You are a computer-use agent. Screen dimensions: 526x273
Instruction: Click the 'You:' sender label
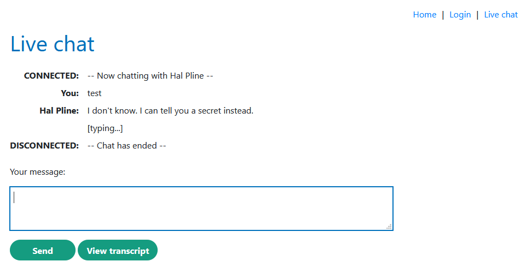click(x=70, y=93)
